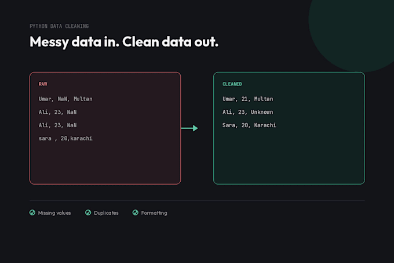Select the 'Umar, NaN, Multan' raw row
Screen dimensions: 394x263
coord(65,99)
